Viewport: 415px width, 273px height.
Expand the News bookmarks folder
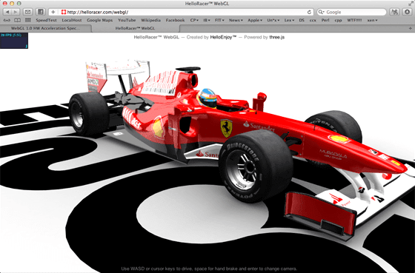click(236, 21)
